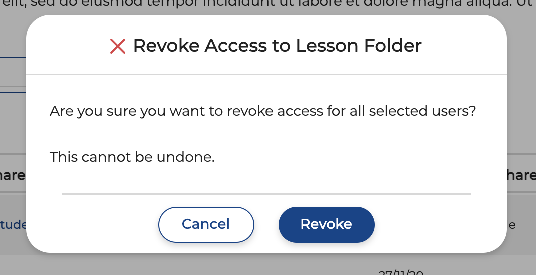Click the "Are you sure" confirmation message
The image size is (536, 275).
tap(262, 111)
